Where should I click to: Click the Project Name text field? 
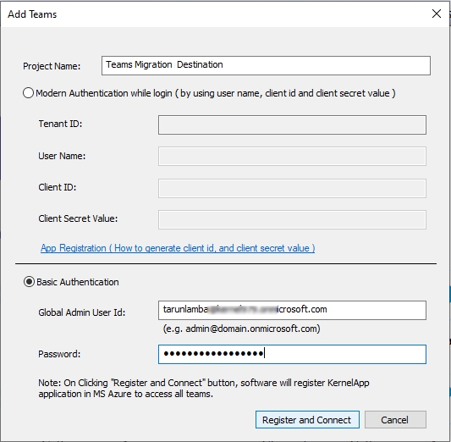266,65
